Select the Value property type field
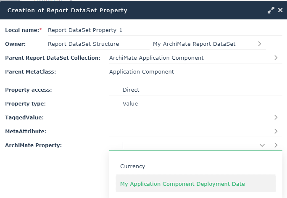Image resolution: width=287 pixels, height=198 pixels. coord(130,104)
